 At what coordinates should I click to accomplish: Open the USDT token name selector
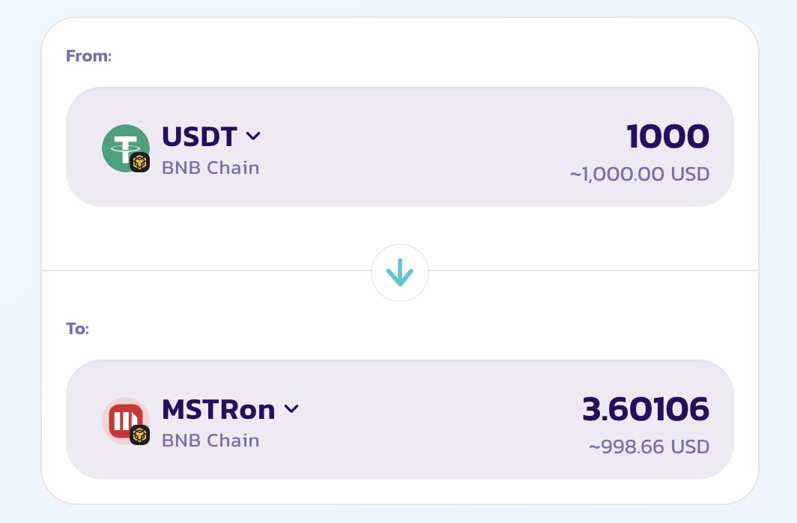(x=199, y=136)
